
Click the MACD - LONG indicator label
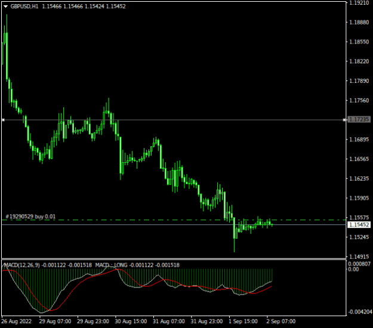(112, 265)
